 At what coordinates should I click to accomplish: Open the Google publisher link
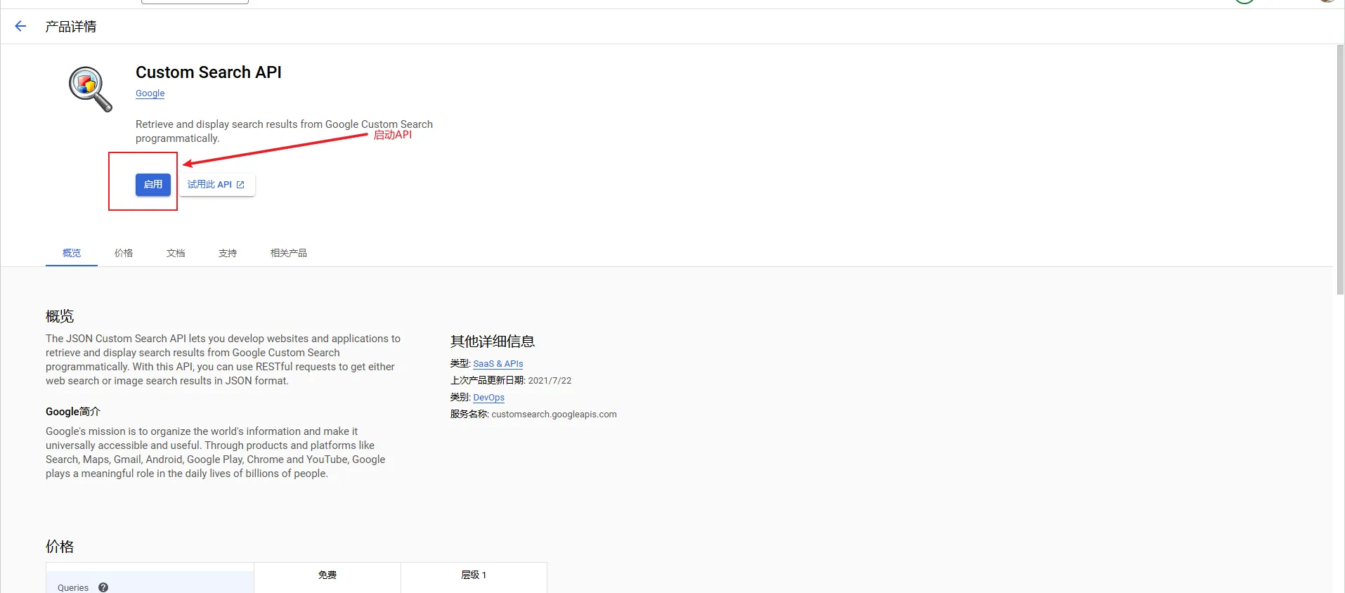[x=150, y=93]
